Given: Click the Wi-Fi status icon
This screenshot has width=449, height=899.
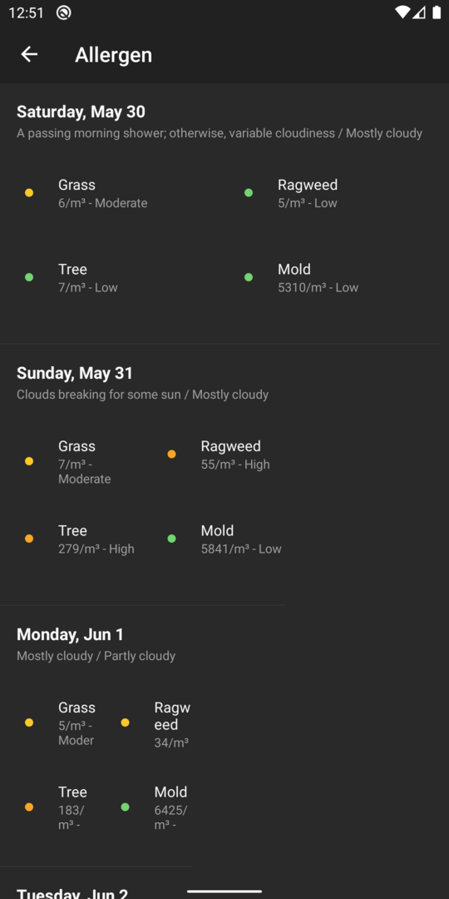Looking at the screenshot, I should 402,12.
